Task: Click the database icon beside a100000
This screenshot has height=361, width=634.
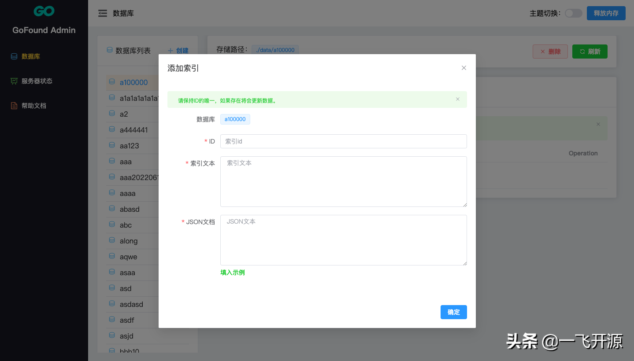Action: coord(112,82)
